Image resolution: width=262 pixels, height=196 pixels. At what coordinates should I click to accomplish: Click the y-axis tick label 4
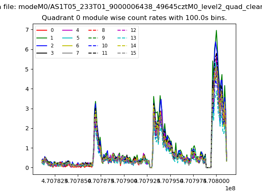tap(27, 89)
